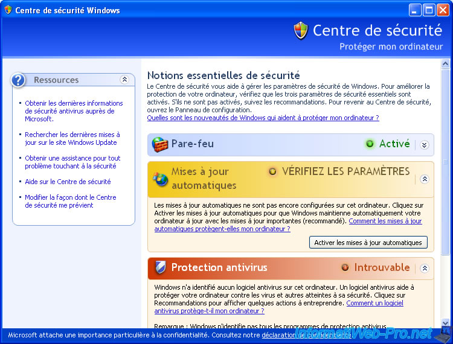Click the Notions essentielles de sécurité heading

[223, 75]
